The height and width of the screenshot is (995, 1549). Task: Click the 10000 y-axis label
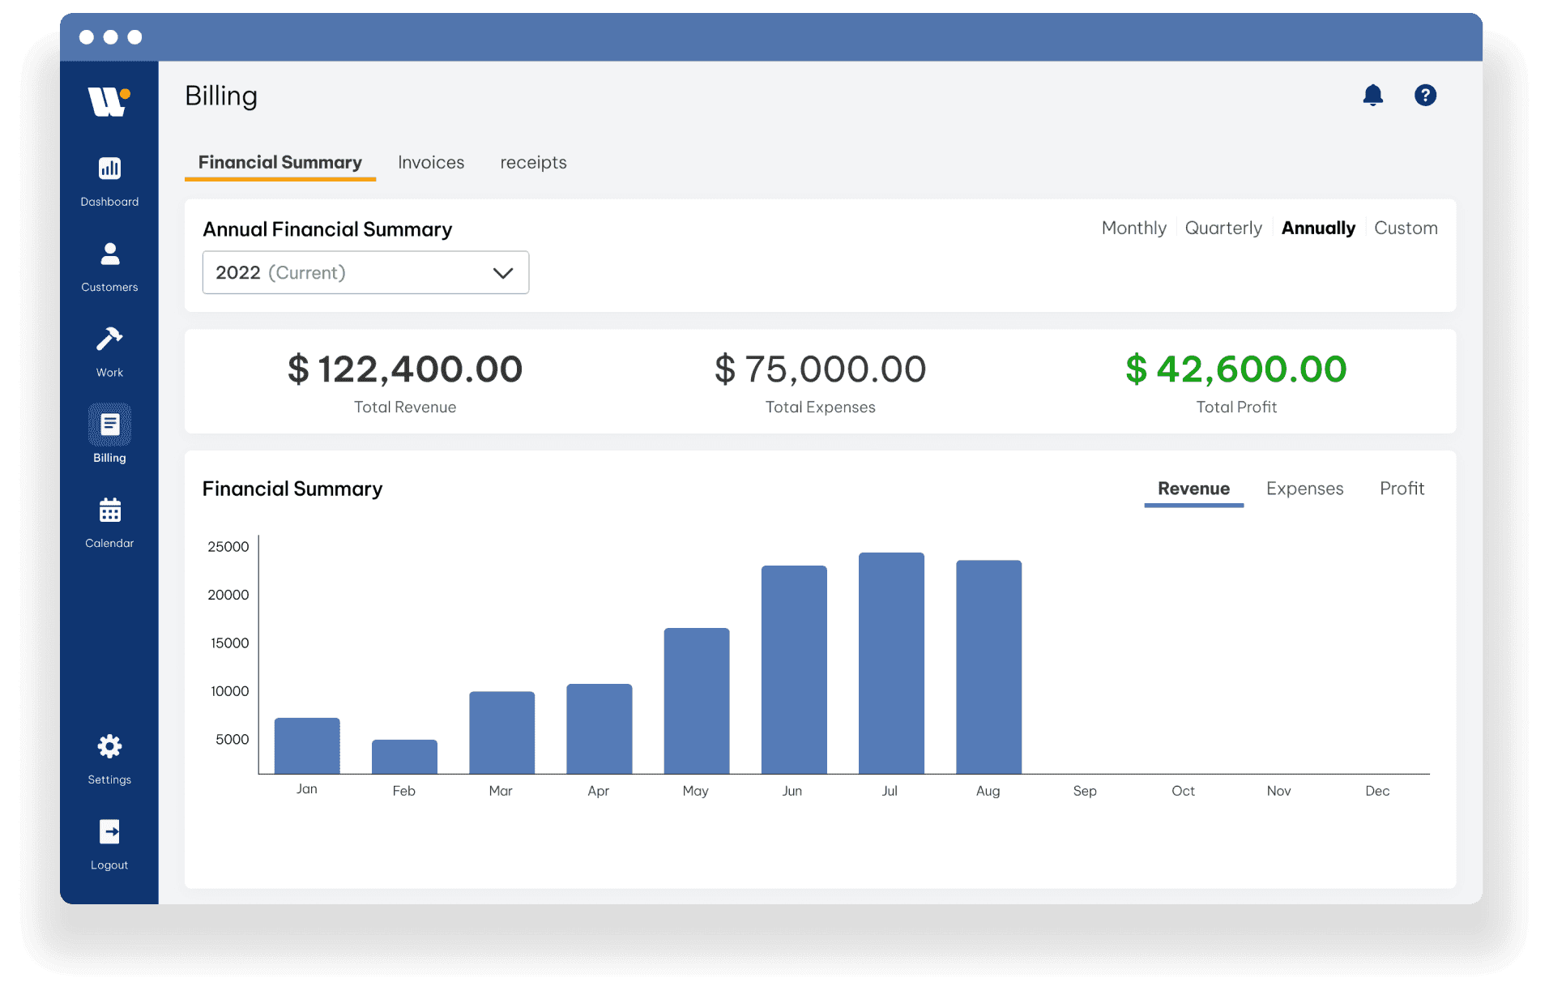pyautogui.click(x=230, y=691)
